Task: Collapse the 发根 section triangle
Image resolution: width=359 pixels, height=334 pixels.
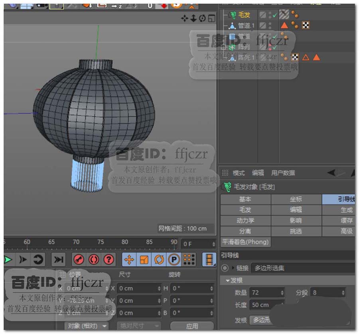Action: (x=228, y=280)
